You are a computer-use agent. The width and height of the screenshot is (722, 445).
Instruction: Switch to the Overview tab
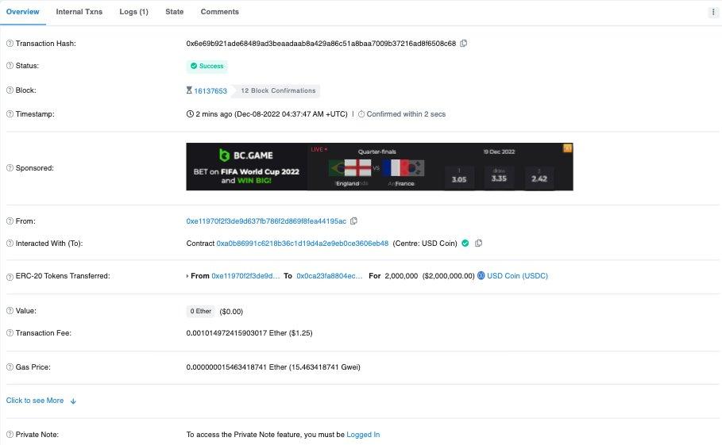click(22, 12)
